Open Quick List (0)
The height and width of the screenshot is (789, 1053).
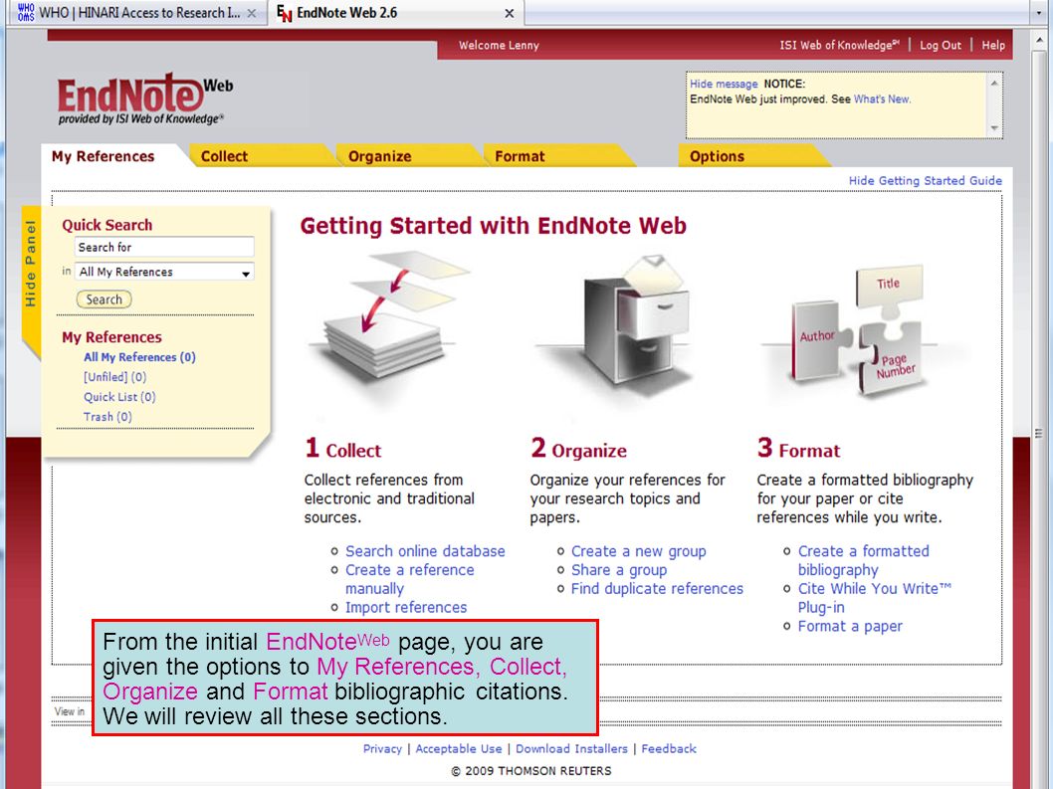(119, 397)
